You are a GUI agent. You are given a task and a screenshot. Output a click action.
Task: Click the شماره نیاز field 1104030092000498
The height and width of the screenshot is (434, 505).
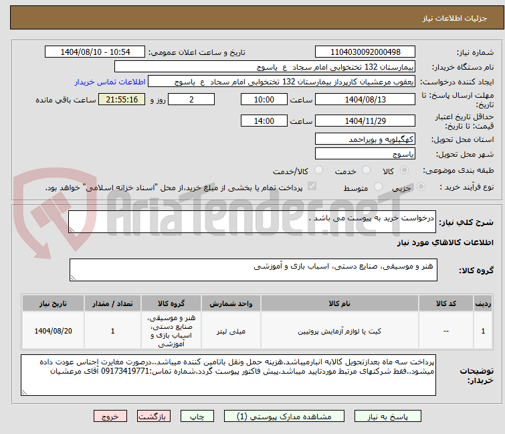365,52
